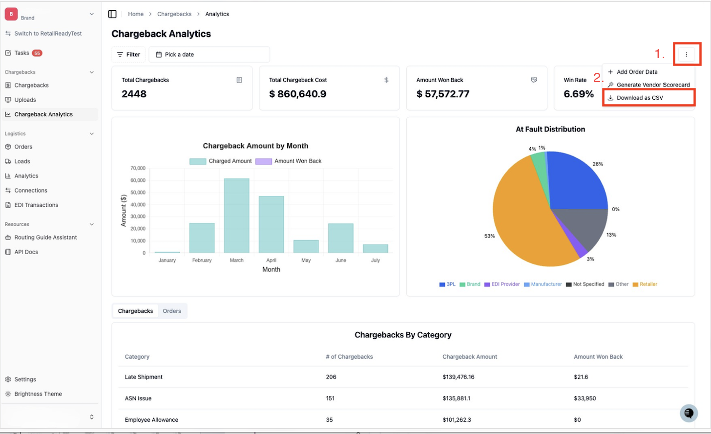Switch to the Orders tab
This screenshot has width=711, height=434.
(172, 311)
